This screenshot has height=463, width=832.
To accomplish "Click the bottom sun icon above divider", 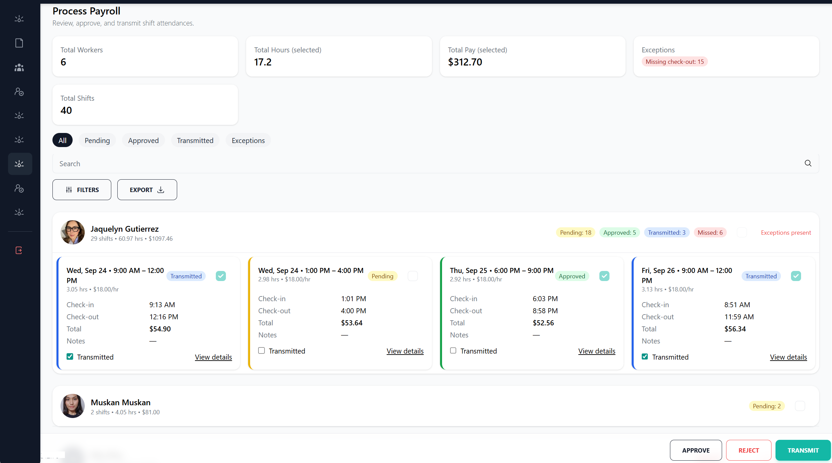I will point(19,212).
